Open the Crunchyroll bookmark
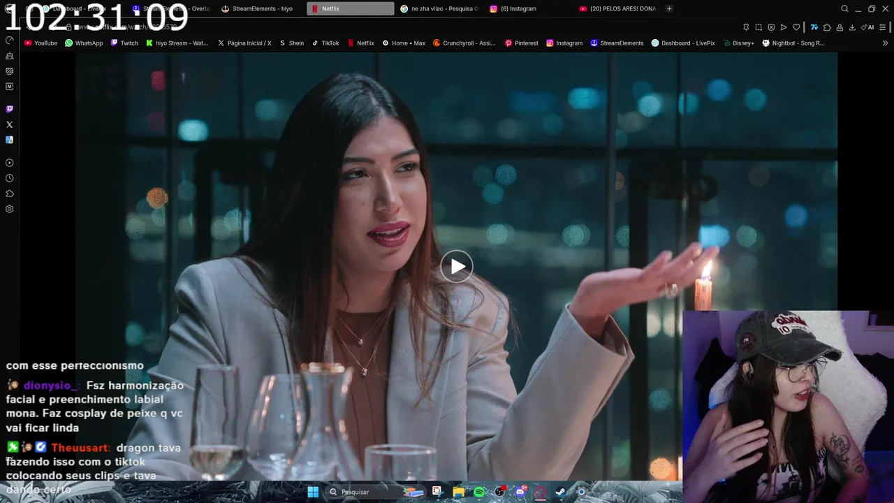The width and height of the screenshot is (894, 503). pos(464,43)
